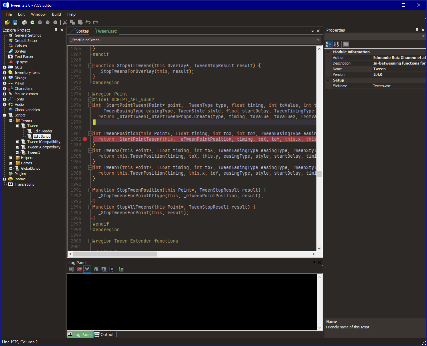Click the Save floppy disk icon
Viewport: 427px width, 346px height.
point(15,22)
